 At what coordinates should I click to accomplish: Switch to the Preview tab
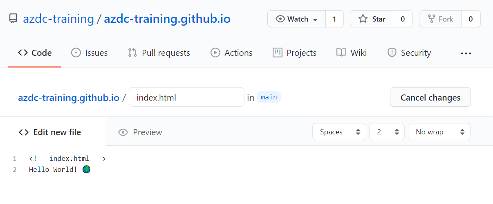click(x=140, y=132)
